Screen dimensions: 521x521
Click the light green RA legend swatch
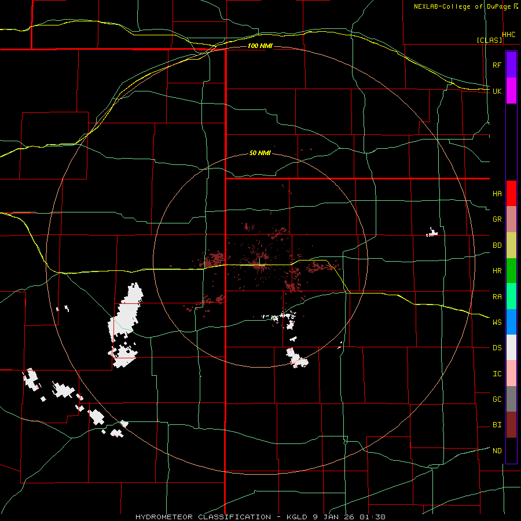511,296
